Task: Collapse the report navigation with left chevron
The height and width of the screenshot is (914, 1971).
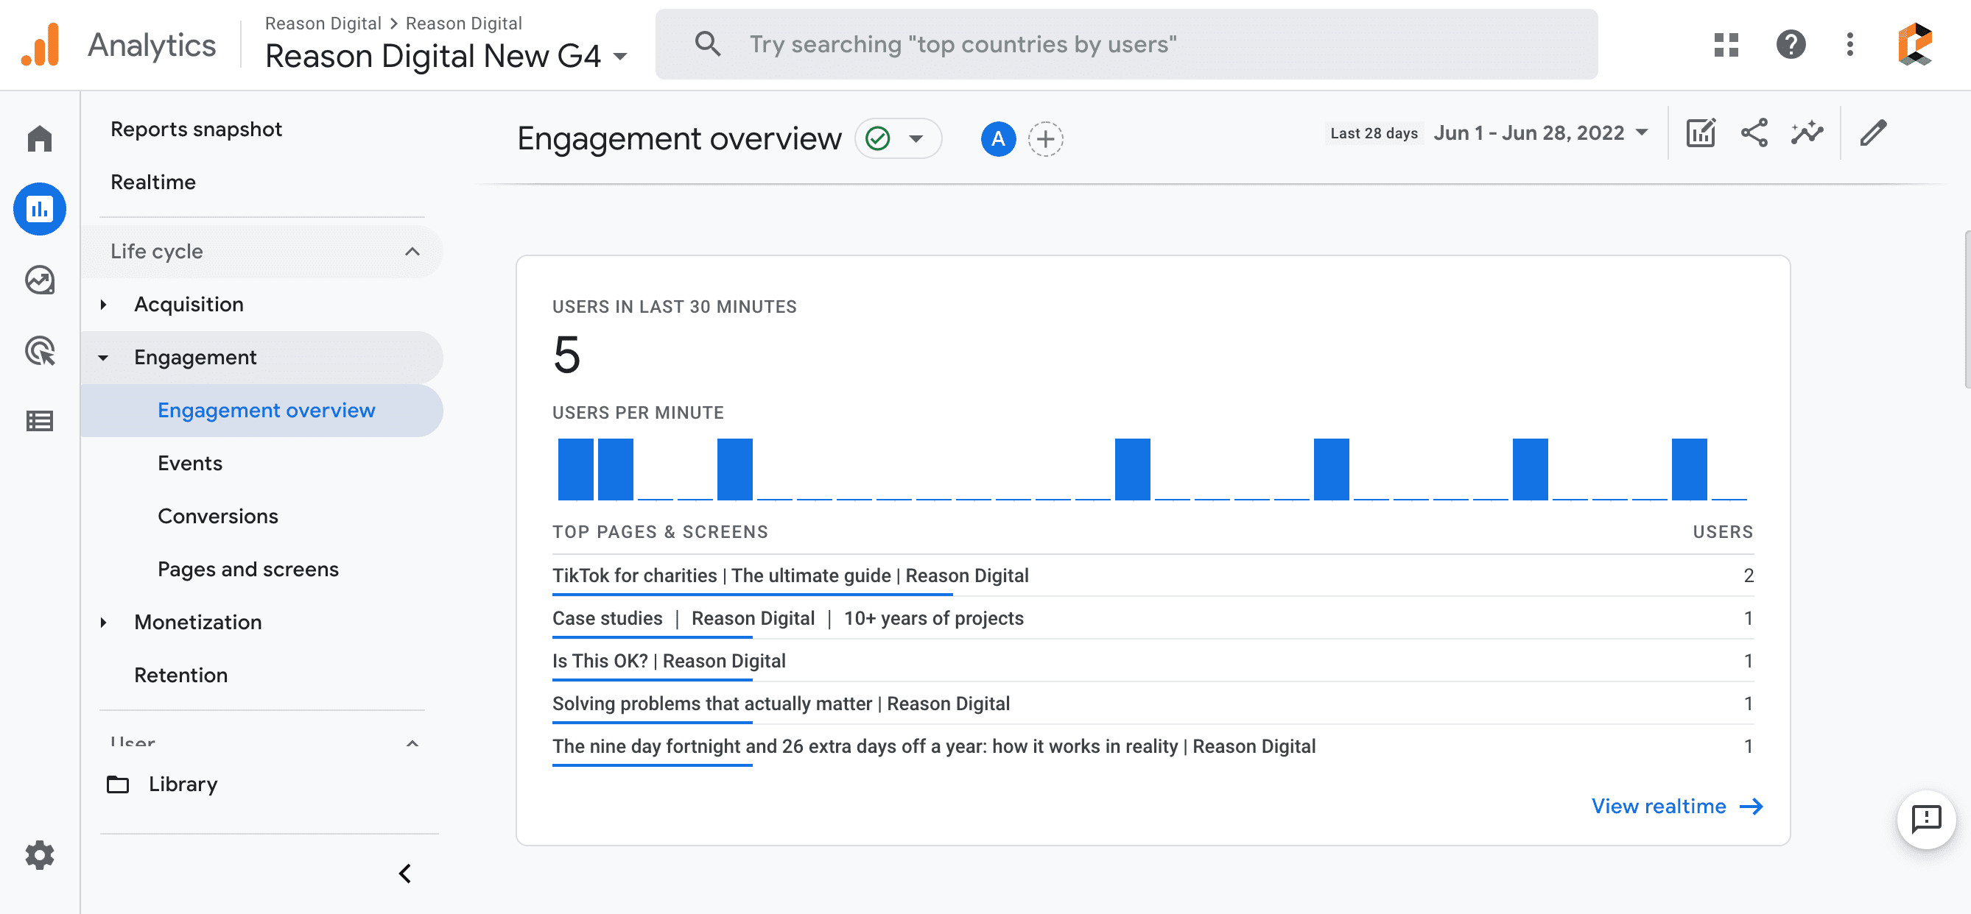Action: pos(405,874)
